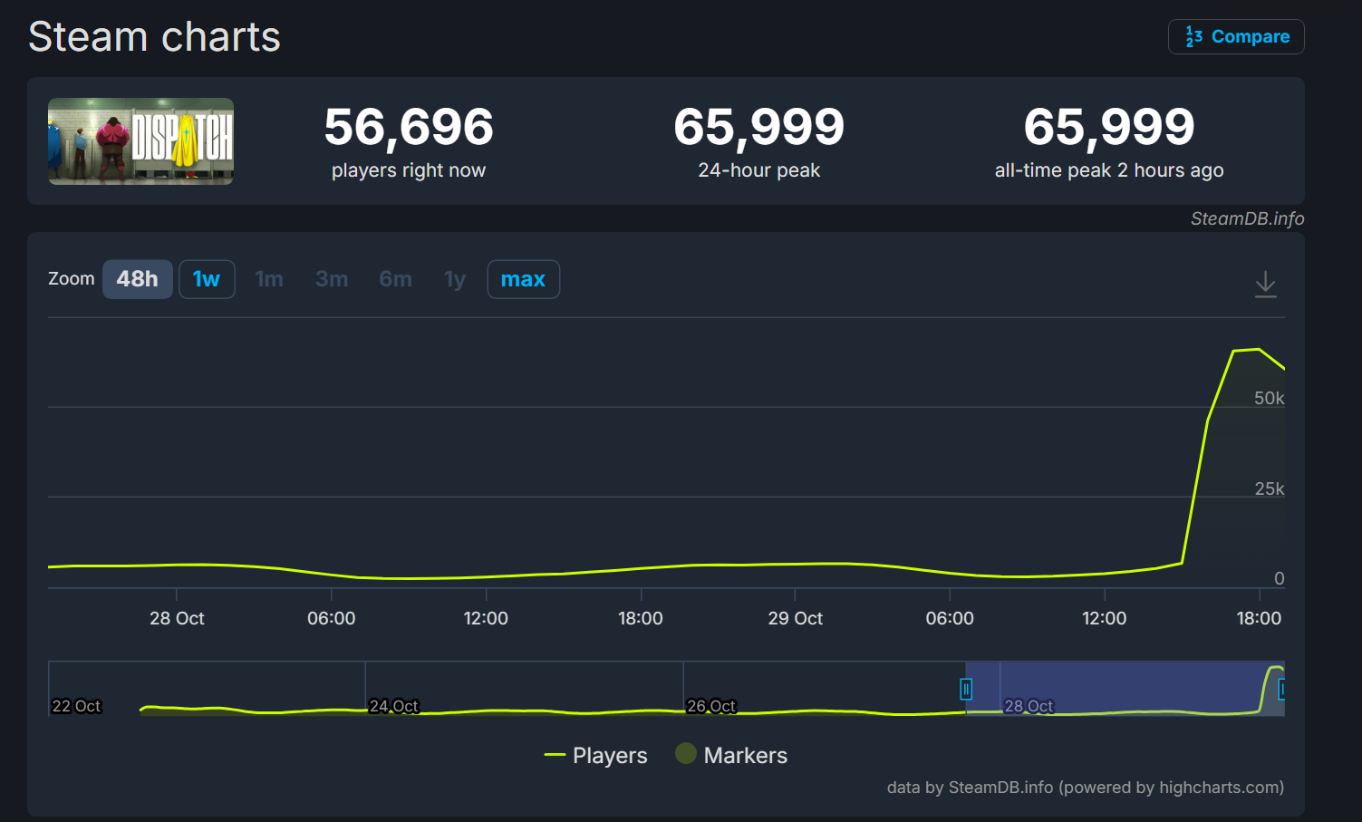Toggle the Markers series in legend
Screen dimensions: 1362x822
click(x=731, y=755)
